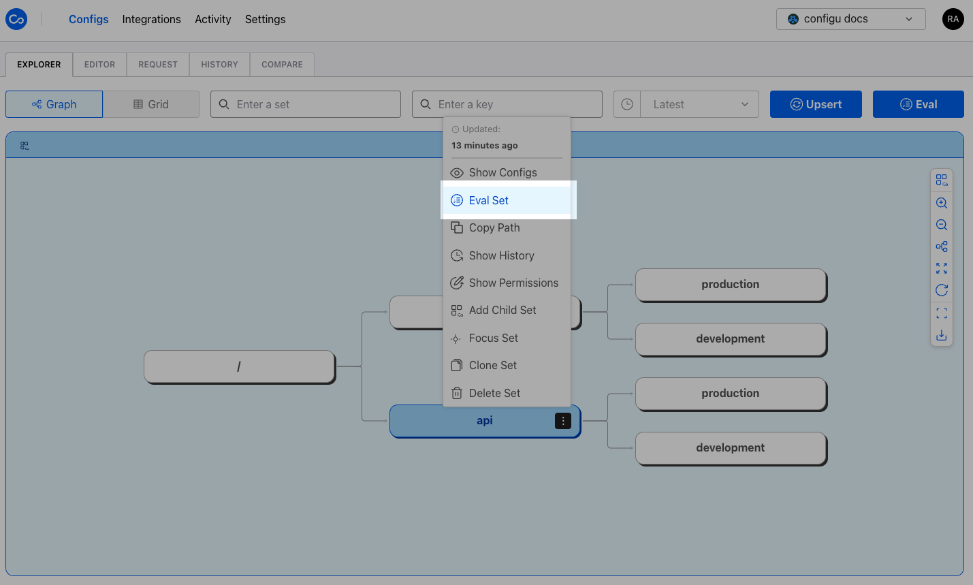Zoom out of the graph
Viewport: 973px width, 585px height.
coord(942,225)
